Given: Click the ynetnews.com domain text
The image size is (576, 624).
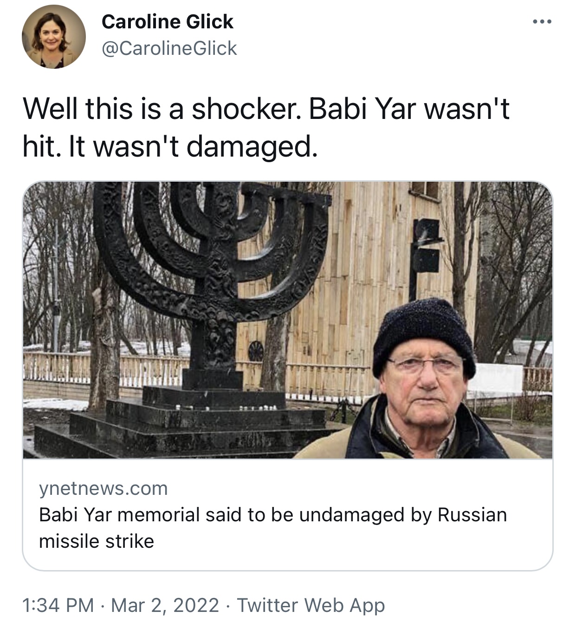Looking at the screenshot, I should tap(104, 488).
